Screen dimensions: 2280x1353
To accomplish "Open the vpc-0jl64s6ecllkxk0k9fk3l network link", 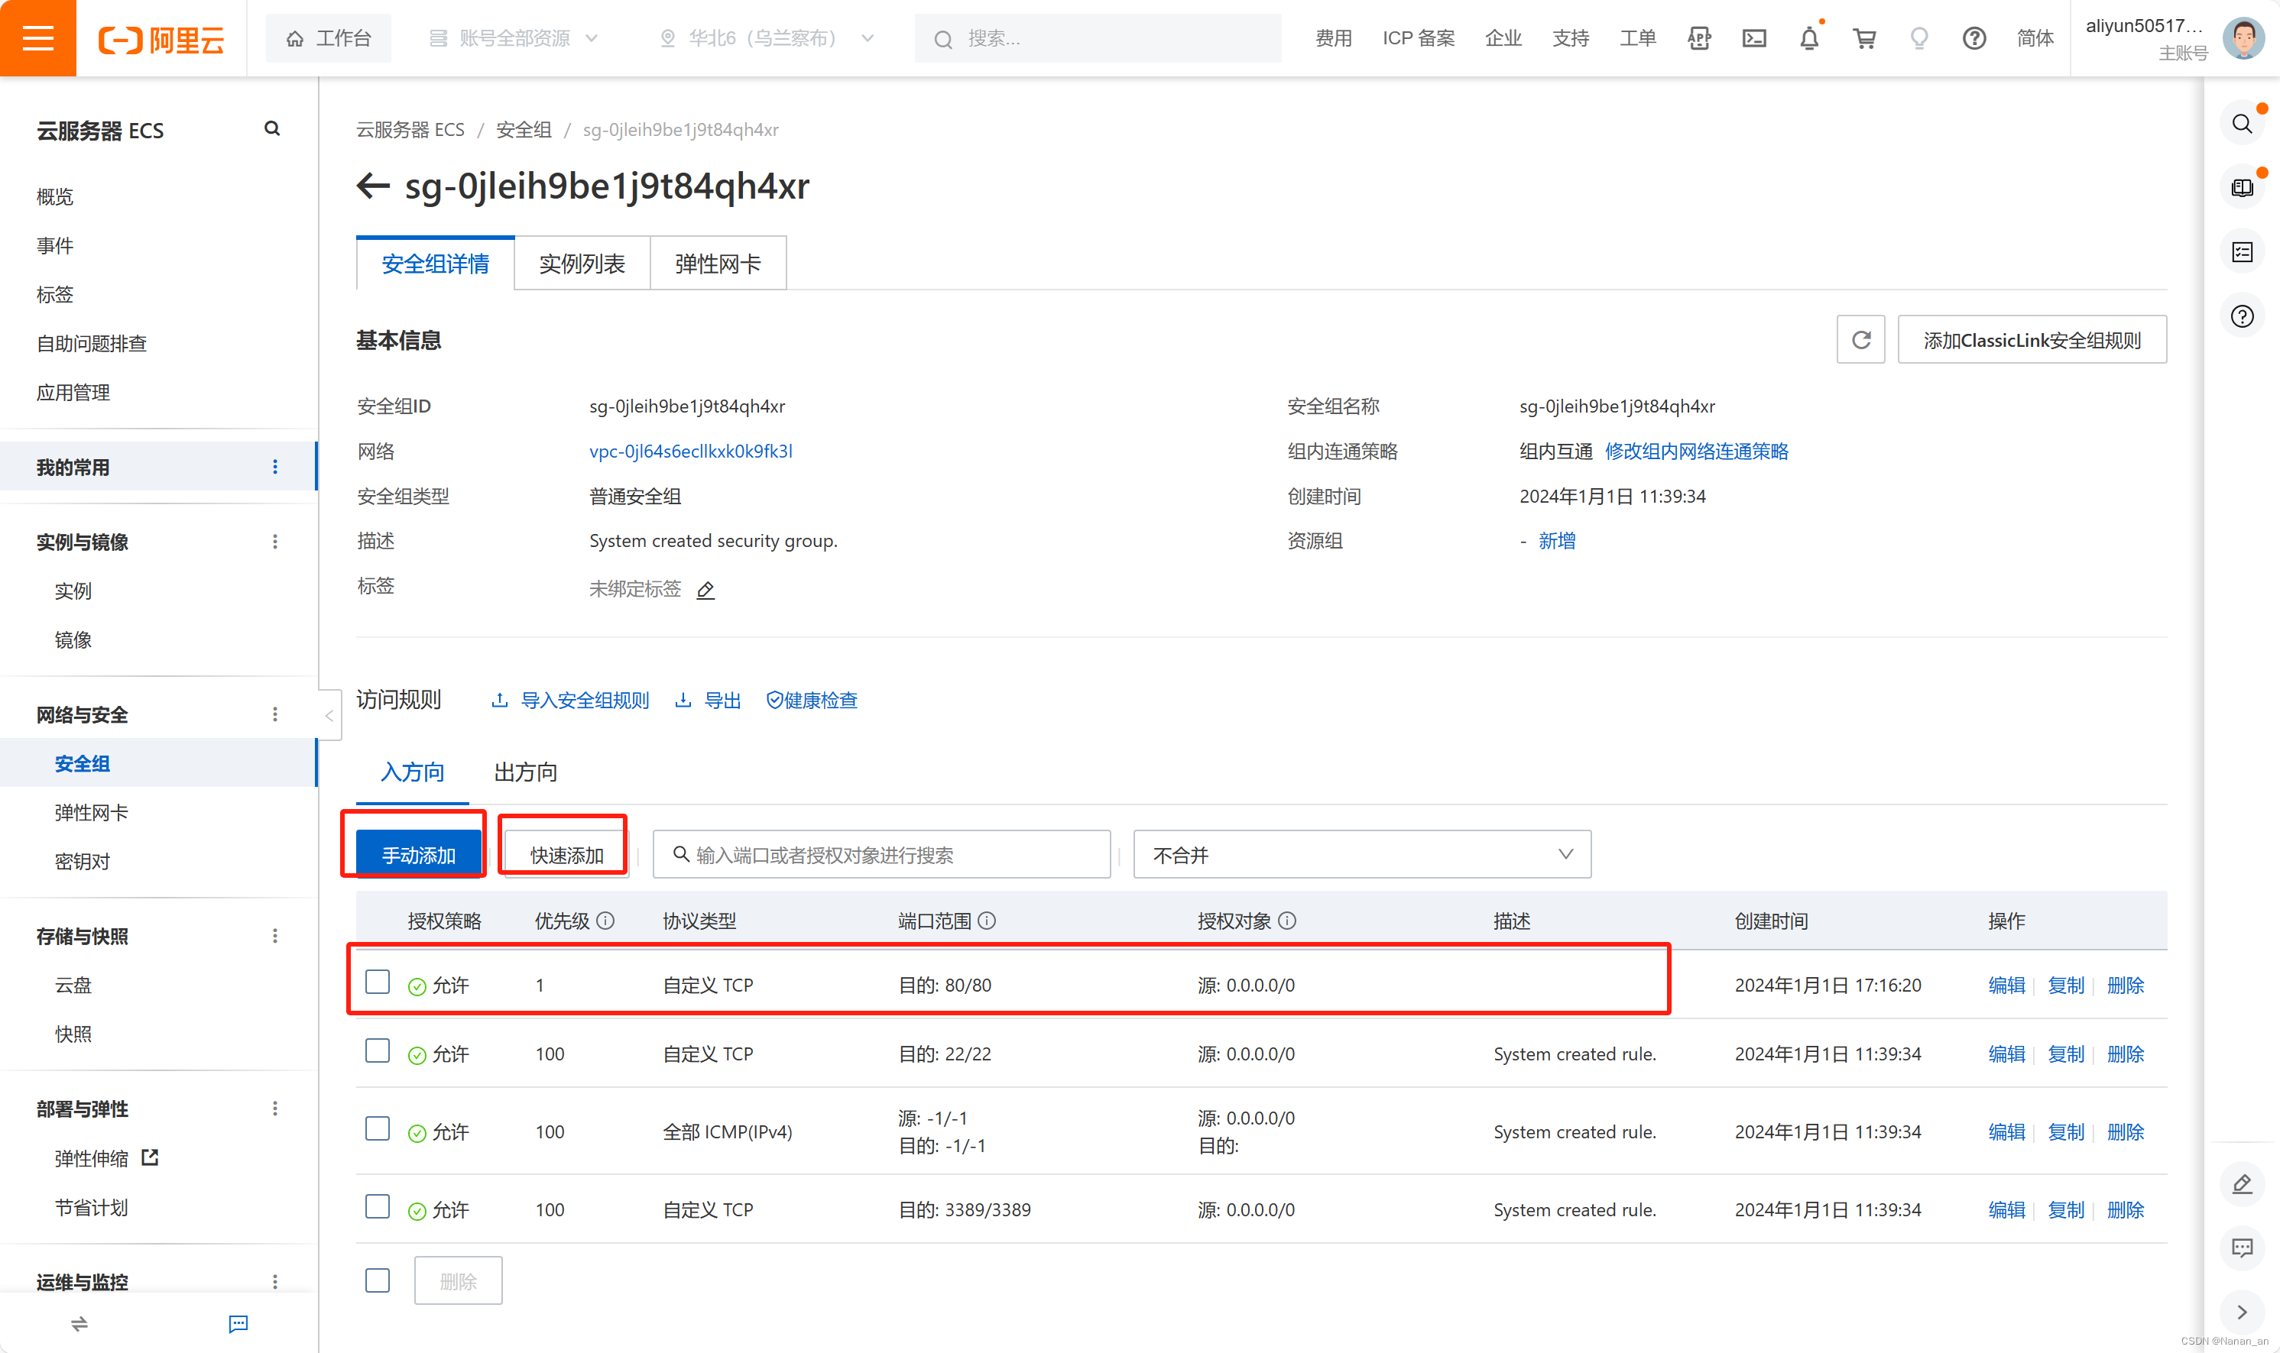I will [x=691, y=451].
